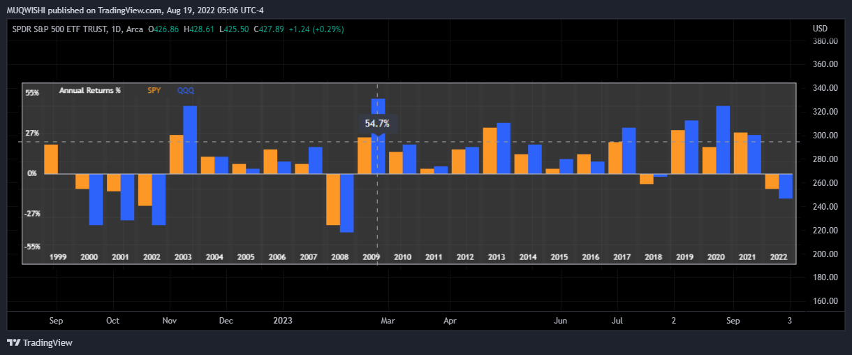Image resolution: width=852 pixels, height=355 pixels.
Task: Click the 2007 year label
Action: (309, 257)
